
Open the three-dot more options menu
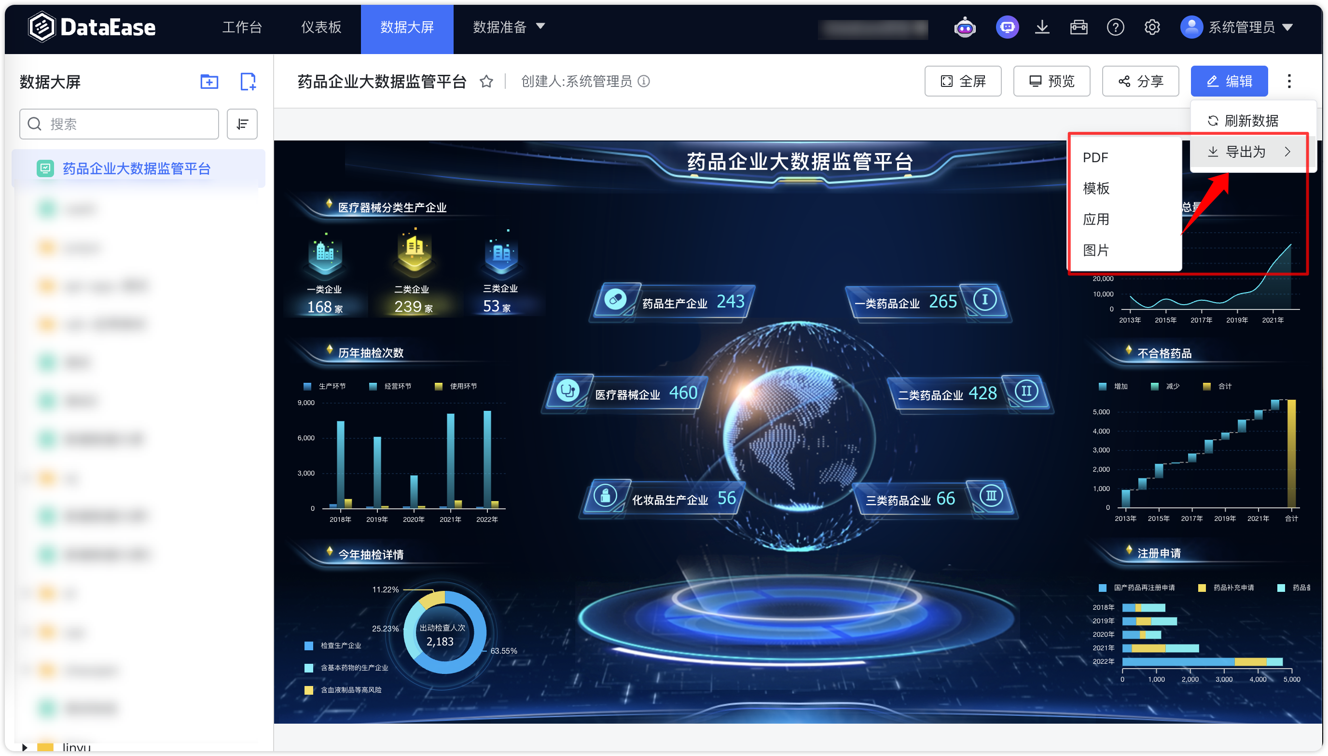point(1288,81)
